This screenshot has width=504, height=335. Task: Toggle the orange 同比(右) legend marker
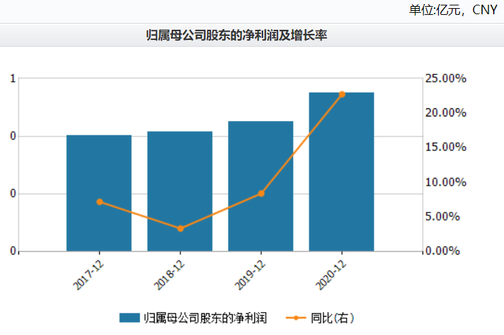(296, 317)
